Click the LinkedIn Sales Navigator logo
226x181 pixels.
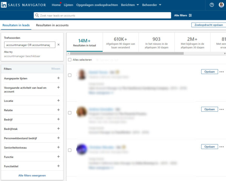pyautogui.click(x=24, y=5)
